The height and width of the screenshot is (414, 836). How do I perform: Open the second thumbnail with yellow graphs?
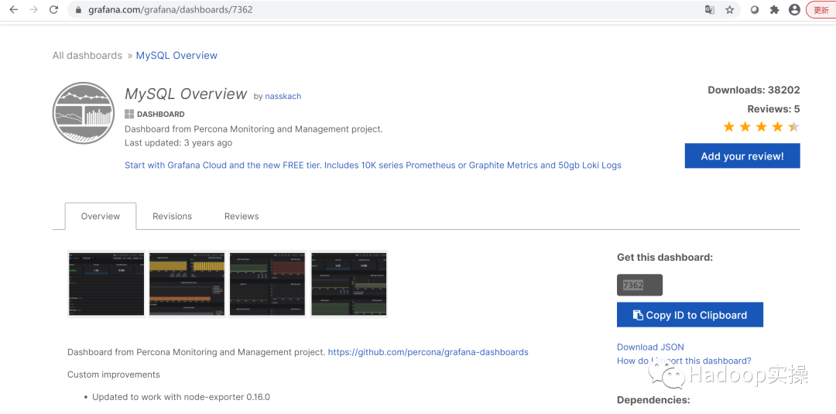point(187,283)
